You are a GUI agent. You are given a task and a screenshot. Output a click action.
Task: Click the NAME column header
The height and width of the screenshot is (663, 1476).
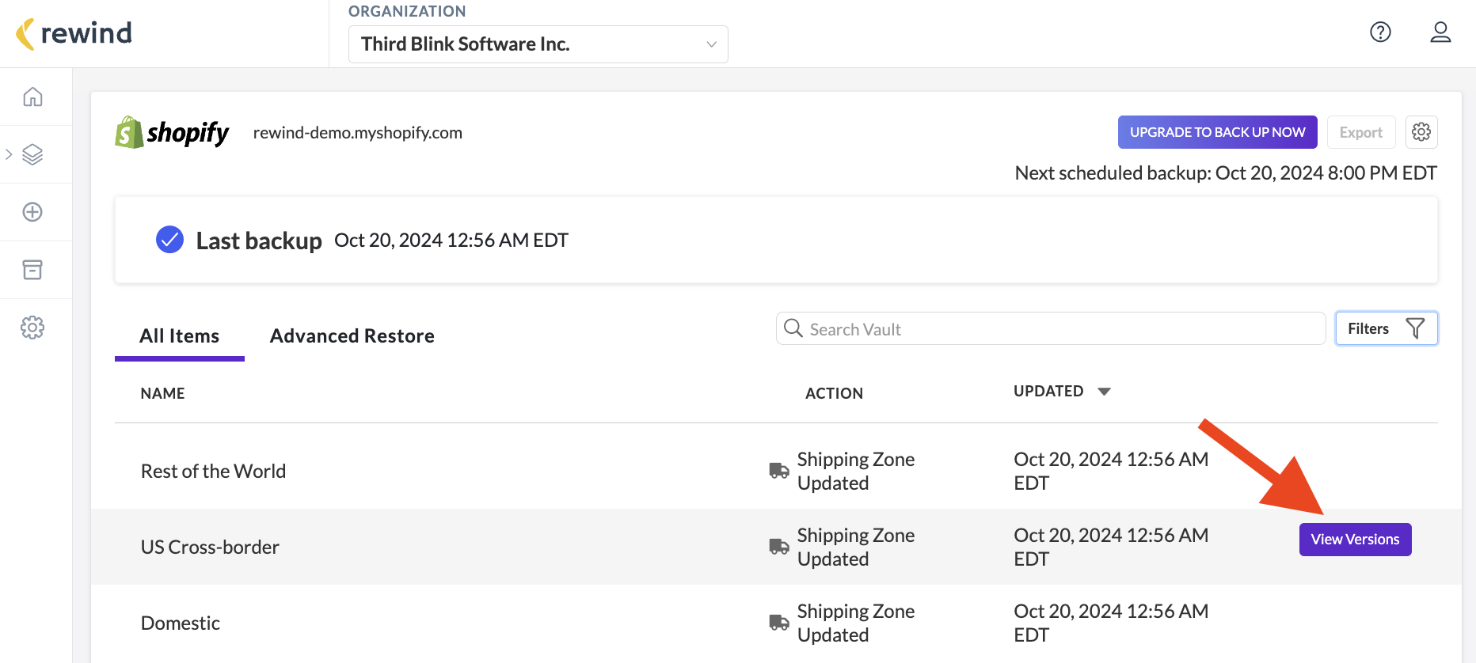(162, 393)
